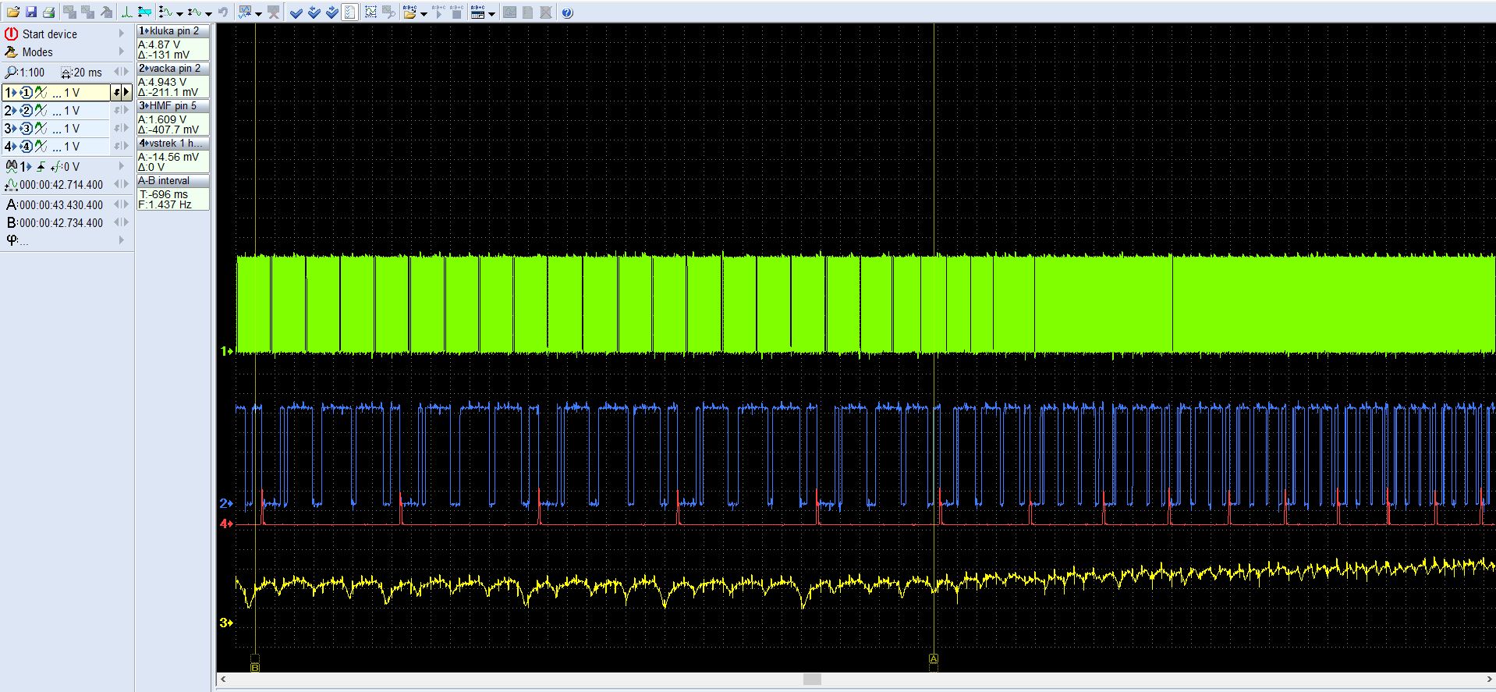The width and height of the screenshot is (1496, 692).
Task: Click the dashed selection waveform icon
Action: 370,12
